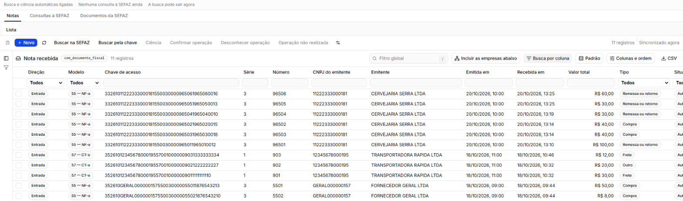Viewport: 683px width, 201px height.
Task: Click Confirmar operação
Action: 191,43
